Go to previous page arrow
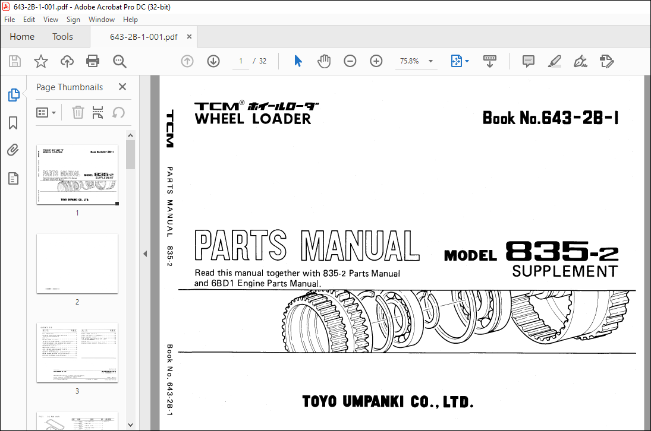The width and height of the screenshot is (651, 431). point(187,61)
